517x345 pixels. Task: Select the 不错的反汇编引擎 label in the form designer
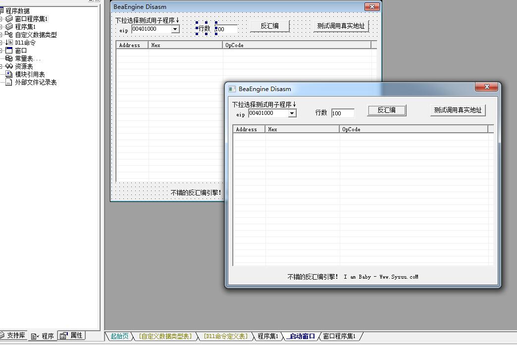coord(196,193)
